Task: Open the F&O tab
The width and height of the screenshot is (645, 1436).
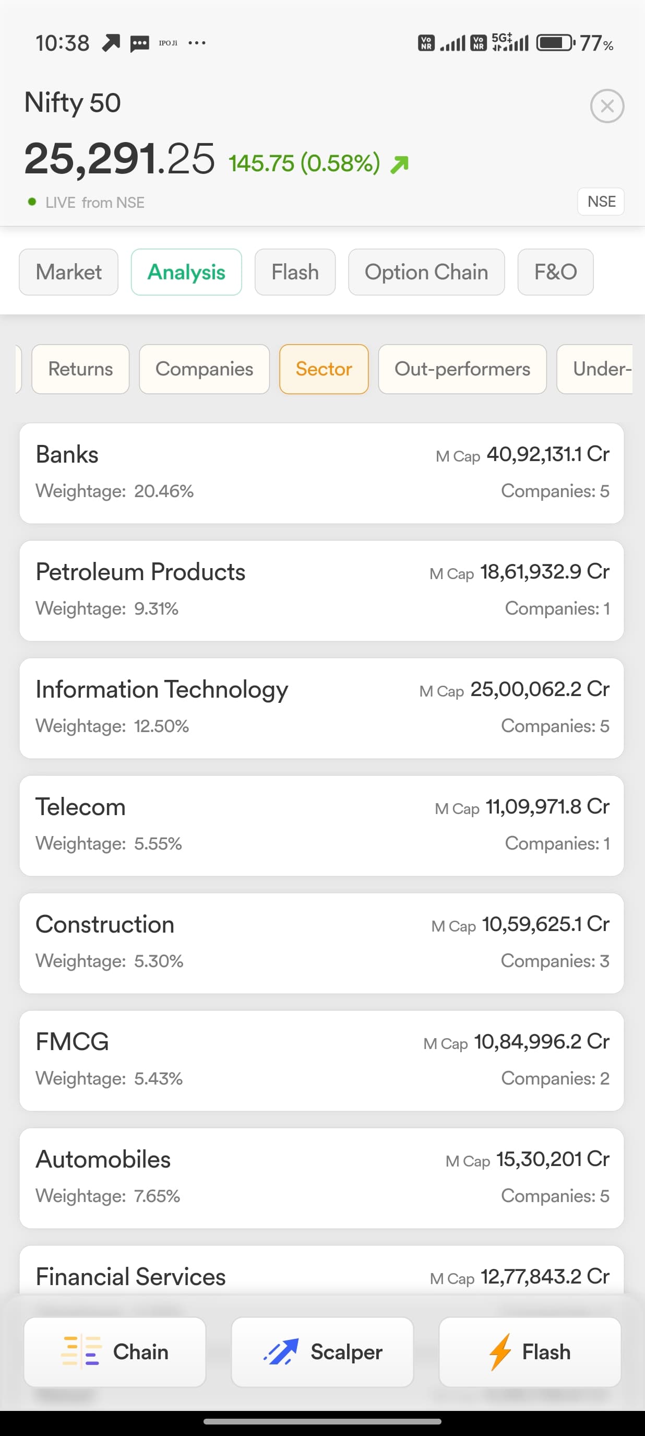Action: (555, 272)
